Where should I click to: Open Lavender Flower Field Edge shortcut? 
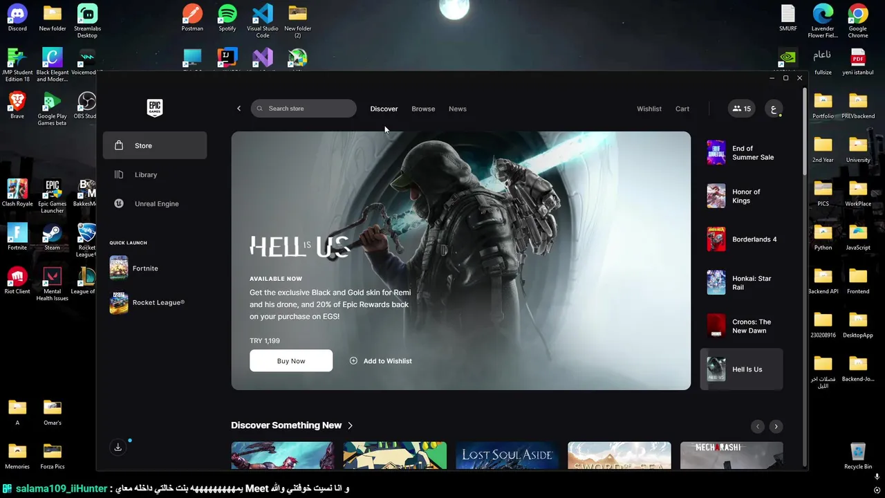pos(823,21)
